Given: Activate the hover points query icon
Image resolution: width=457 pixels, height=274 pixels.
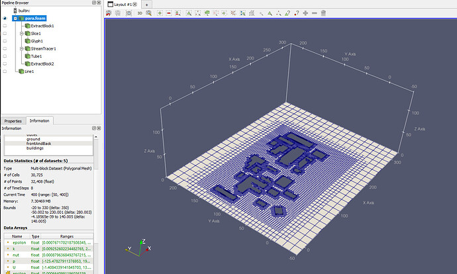Looking at the screenshot, I should point(297,13).
